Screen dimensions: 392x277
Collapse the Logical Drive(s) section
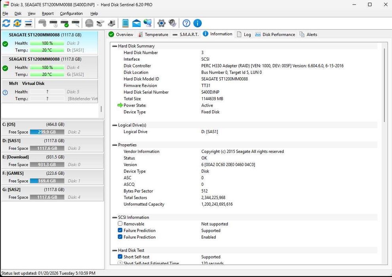click(x=115, y=125)
